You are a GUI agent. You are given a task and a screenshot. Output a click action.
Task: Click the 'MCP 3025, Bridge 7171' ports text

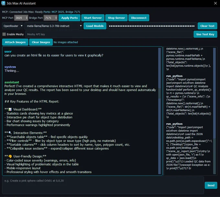(66, 12)
